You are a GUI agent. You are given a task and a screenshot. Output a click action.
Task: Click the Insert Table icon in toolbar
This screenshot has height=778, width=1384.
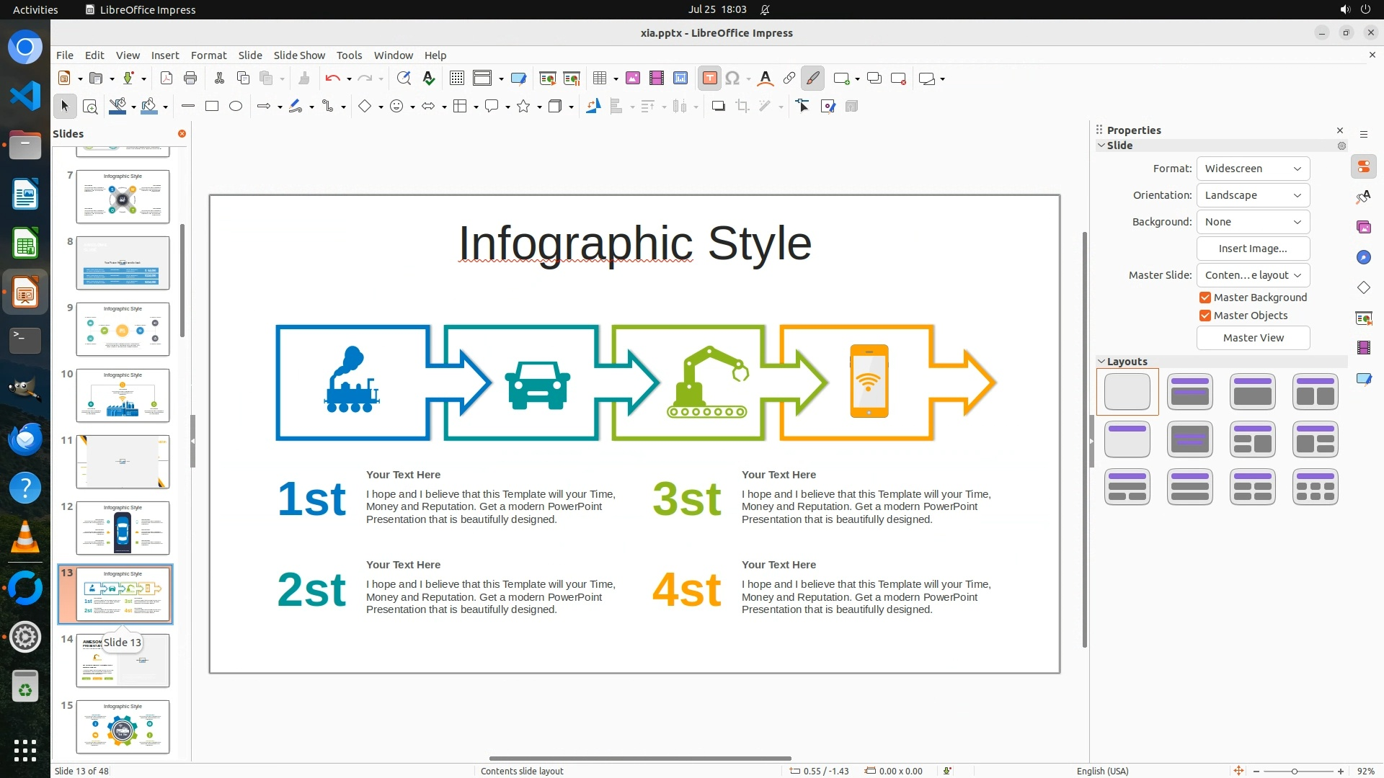coord(600,79)
